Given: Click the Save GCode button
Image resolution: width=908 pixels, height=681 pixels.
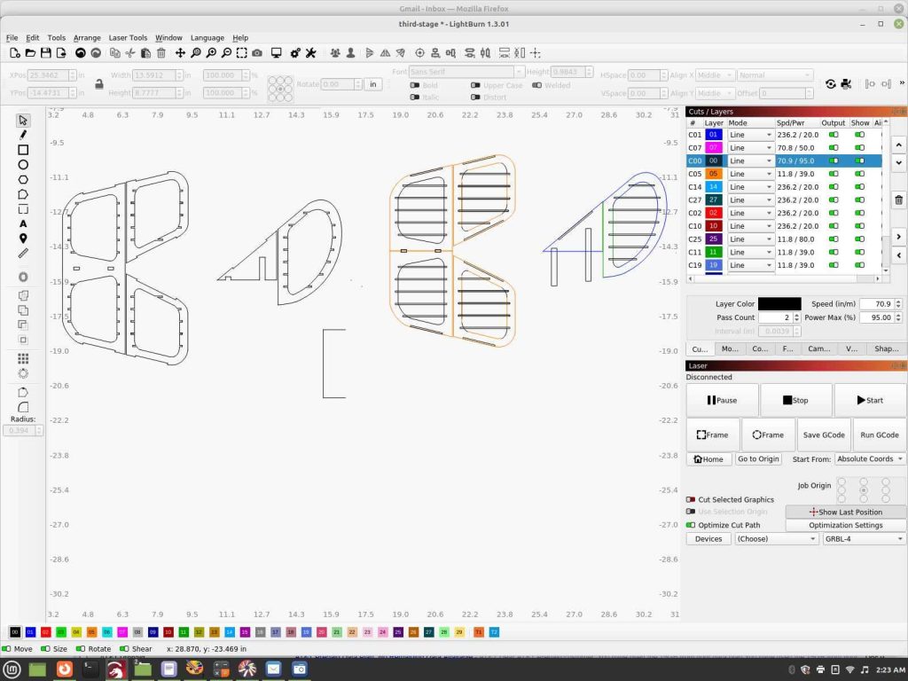Looking at the screenshot, I should point(823,434).
